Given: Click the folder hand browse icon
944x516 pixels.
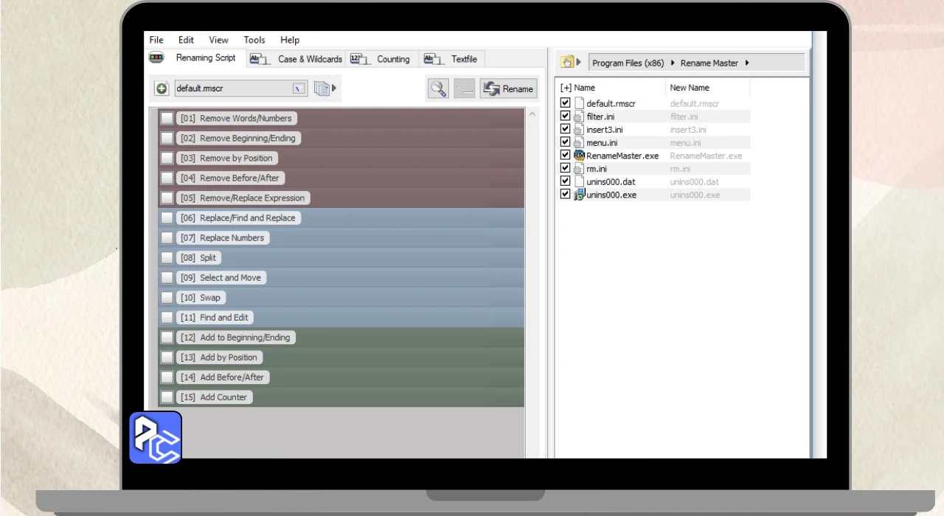Looking at the screenshot, I should [x=566, y=63].
